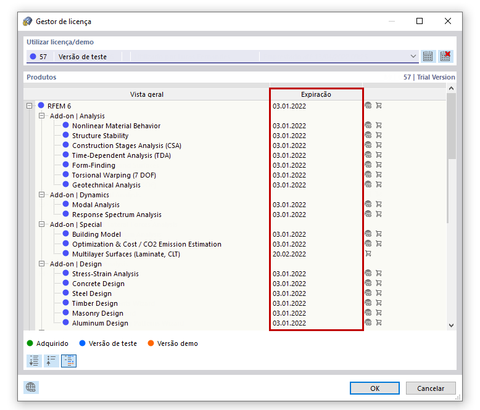Screen dimensions: 480x410
Task: Click cart icon for Torsional Warping
Action: (379, 174)
